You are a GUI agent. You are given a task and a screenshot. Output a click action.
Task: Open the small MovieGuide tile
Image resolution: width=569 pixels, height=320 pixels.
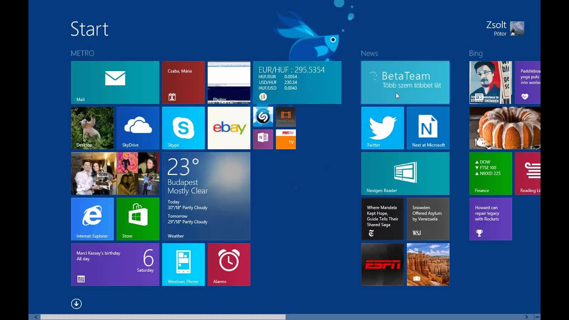tap(286, 116)
